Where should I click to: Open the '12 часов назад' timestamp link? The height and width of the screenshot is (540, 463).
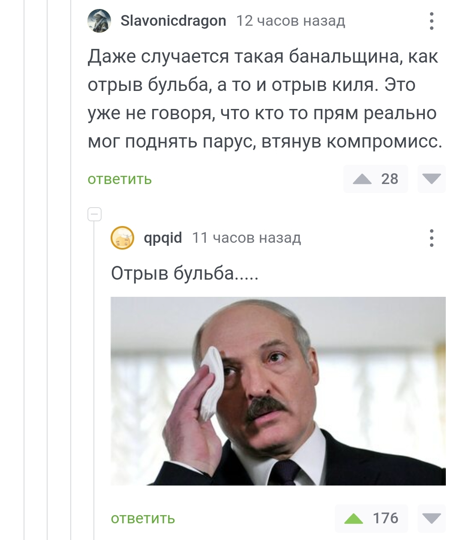click(x=291, y=21)
